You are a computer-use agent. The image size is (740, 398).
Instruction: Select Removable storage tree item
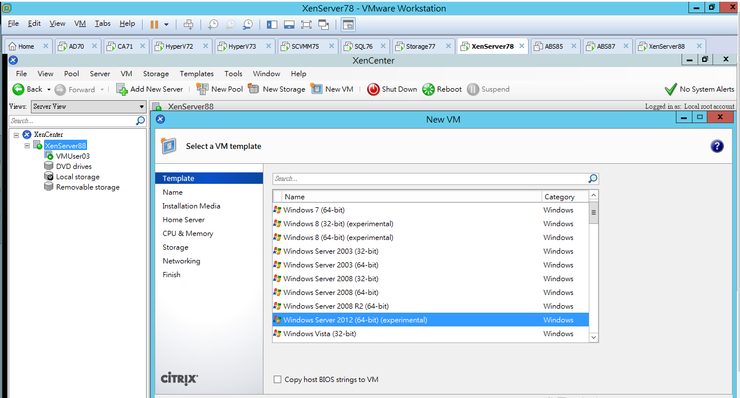(x=88, y=187)
